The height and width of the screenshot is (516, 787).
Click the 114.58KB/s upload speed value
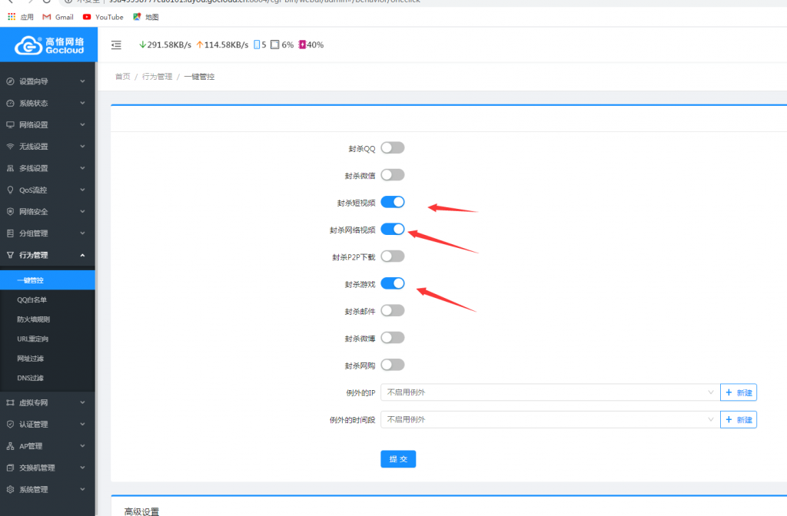click(227, 45)
